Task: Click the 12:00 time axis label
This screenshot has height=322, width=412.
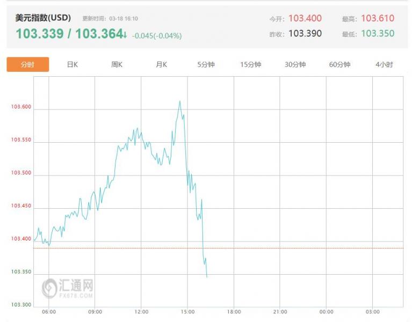Action: (x=141, y=312)
